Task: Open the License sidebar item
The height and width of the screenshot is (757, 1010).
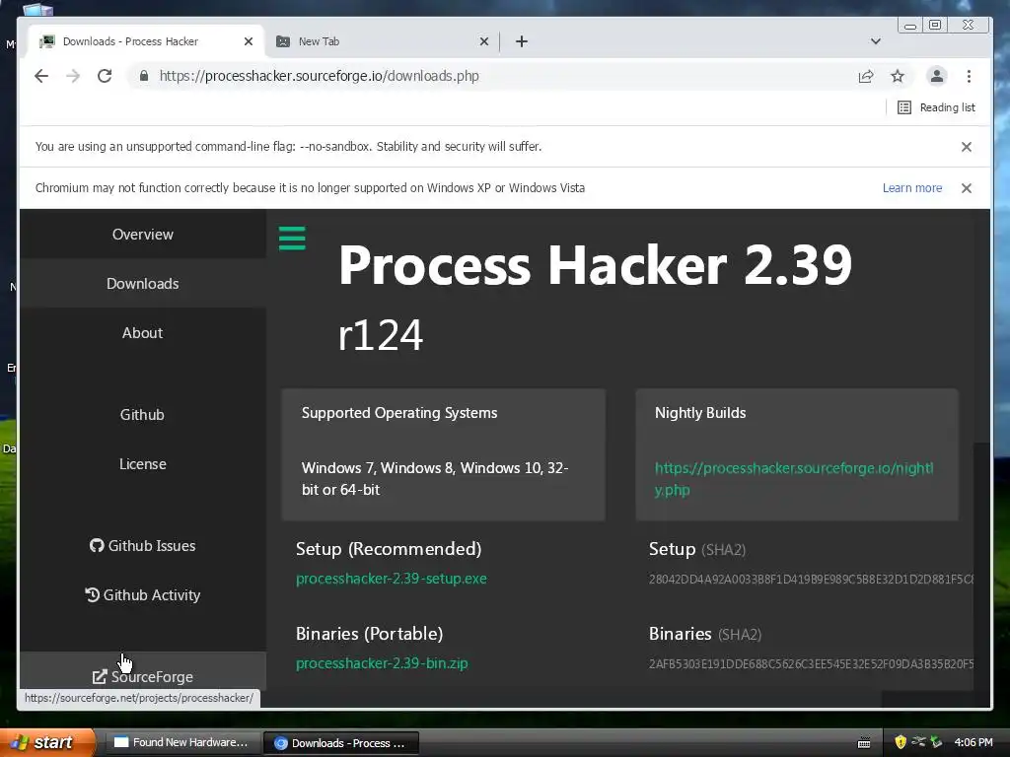Action: [142, 464]
